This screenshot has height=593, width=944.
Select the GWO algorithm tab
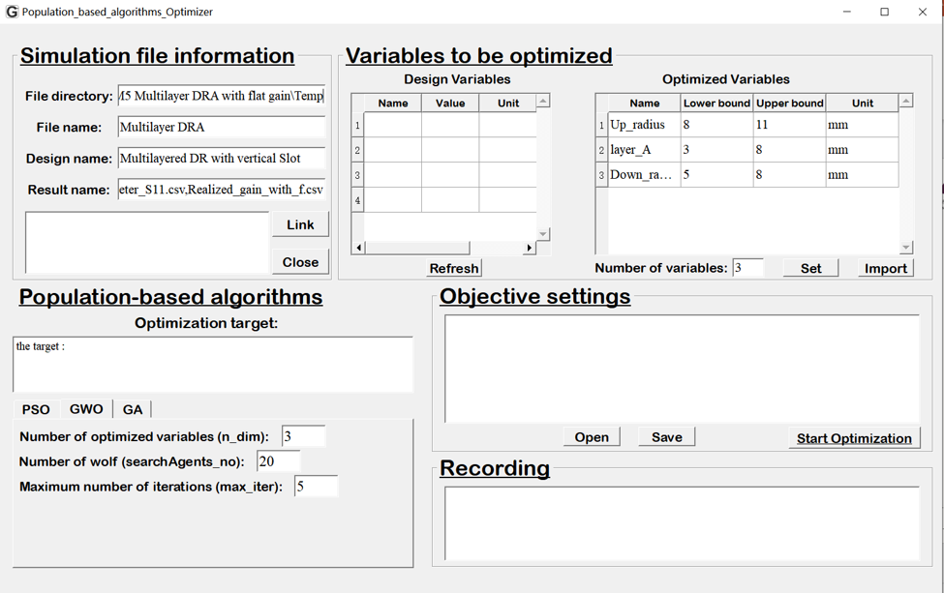pos(86,409)
